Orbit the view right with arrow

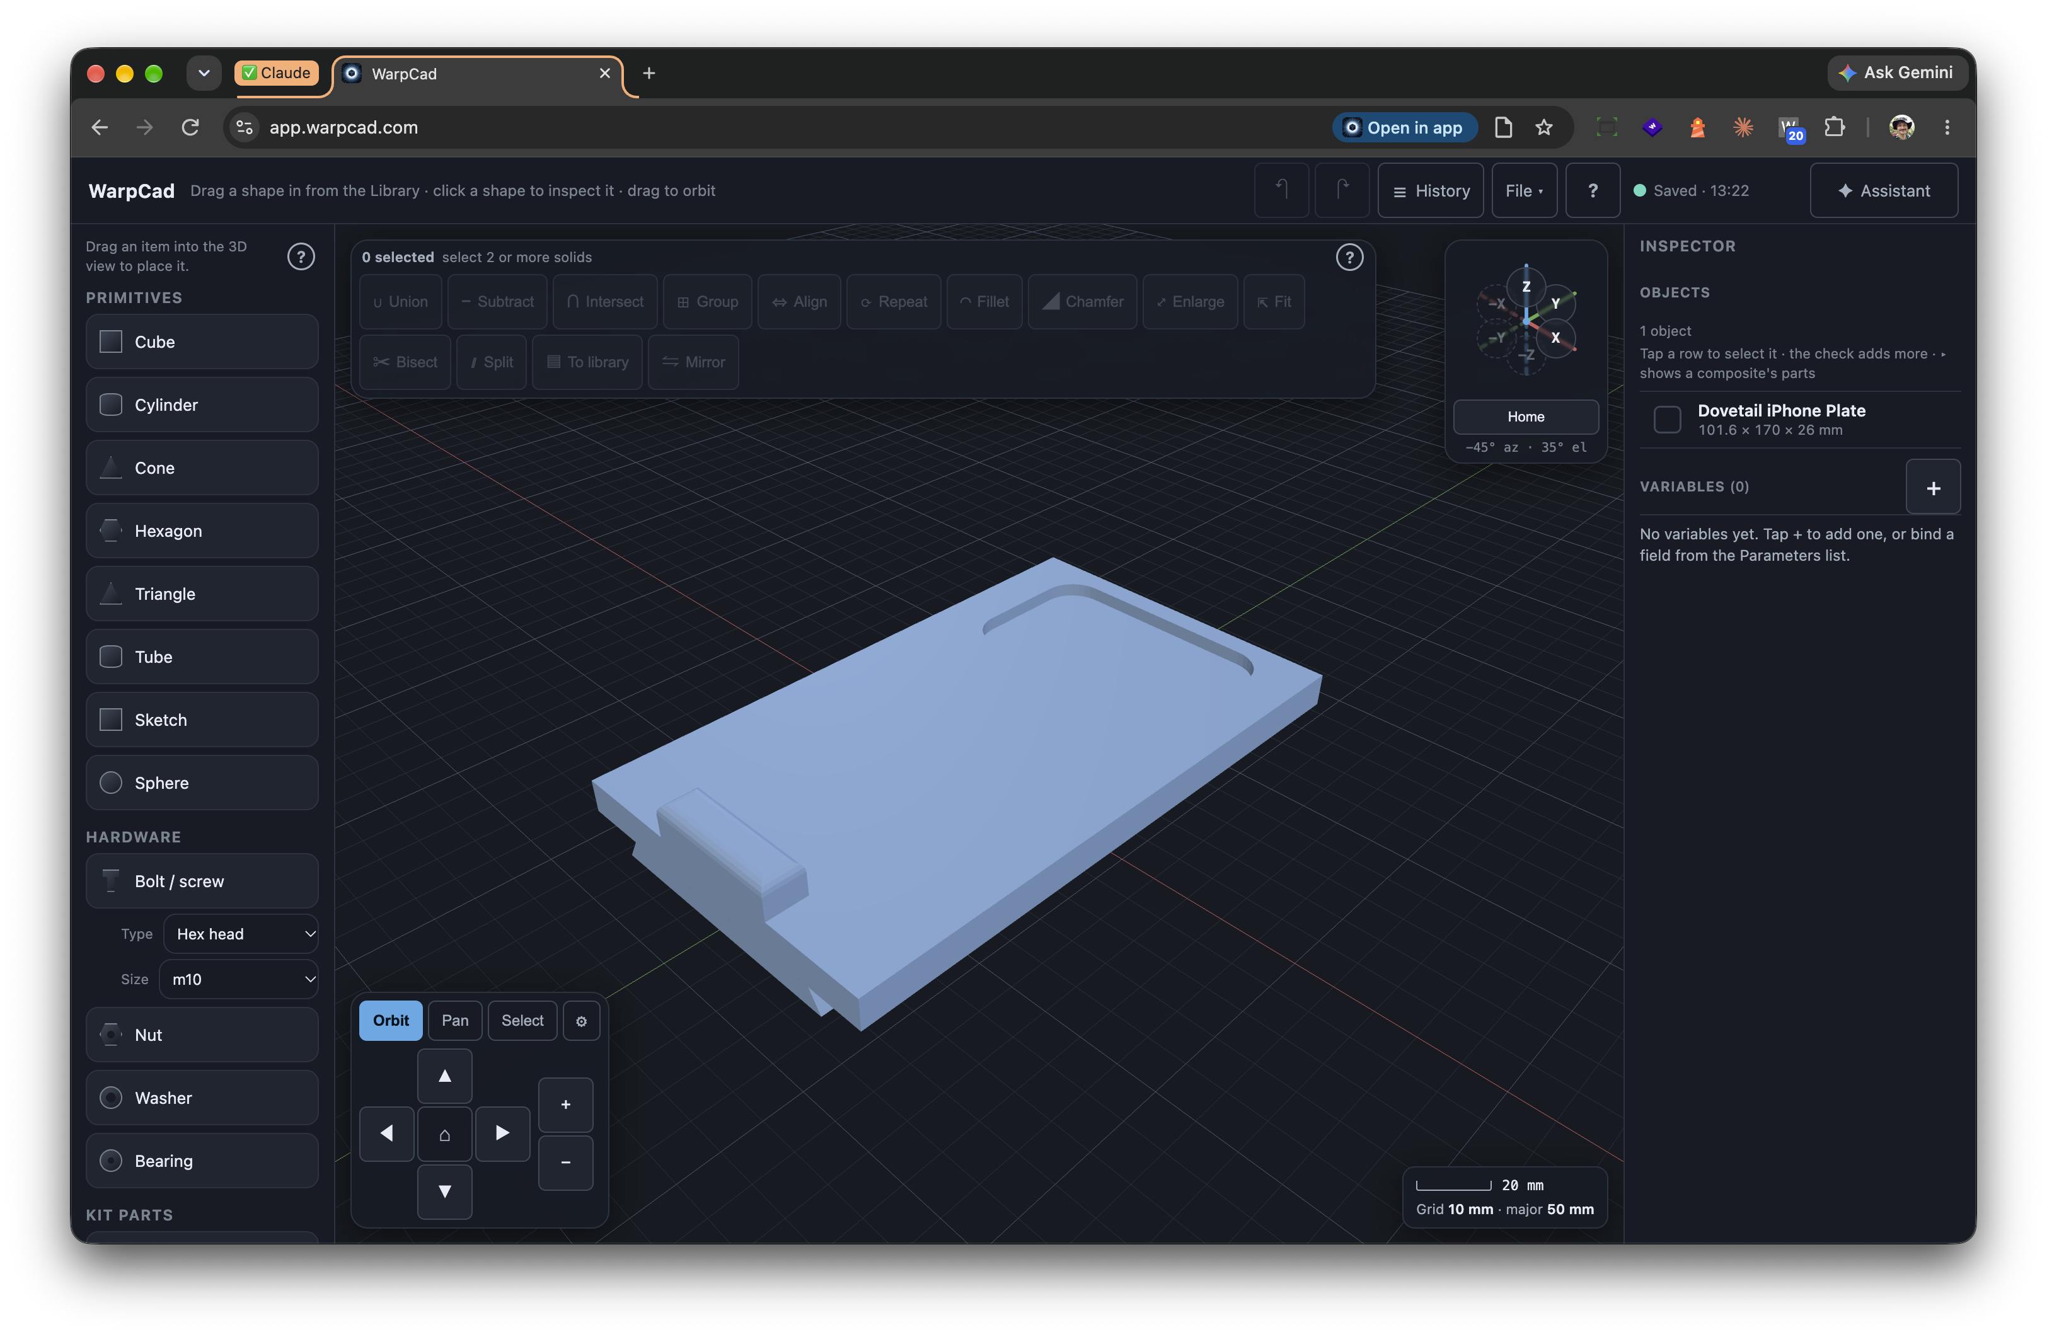[502, 1133]
